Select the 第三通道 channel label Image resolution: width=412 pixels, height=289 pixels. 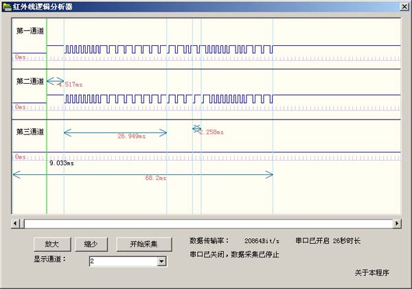30,131
